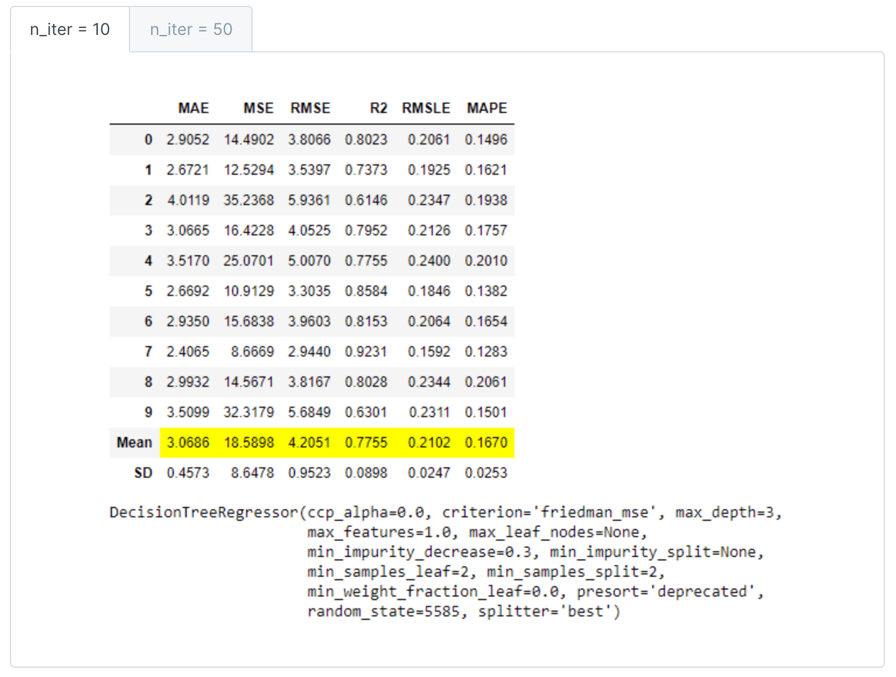Viewport: 896px width, 677px height.
Task: Click the MAPE value 0.2010 in row 4
Action: 486,261
